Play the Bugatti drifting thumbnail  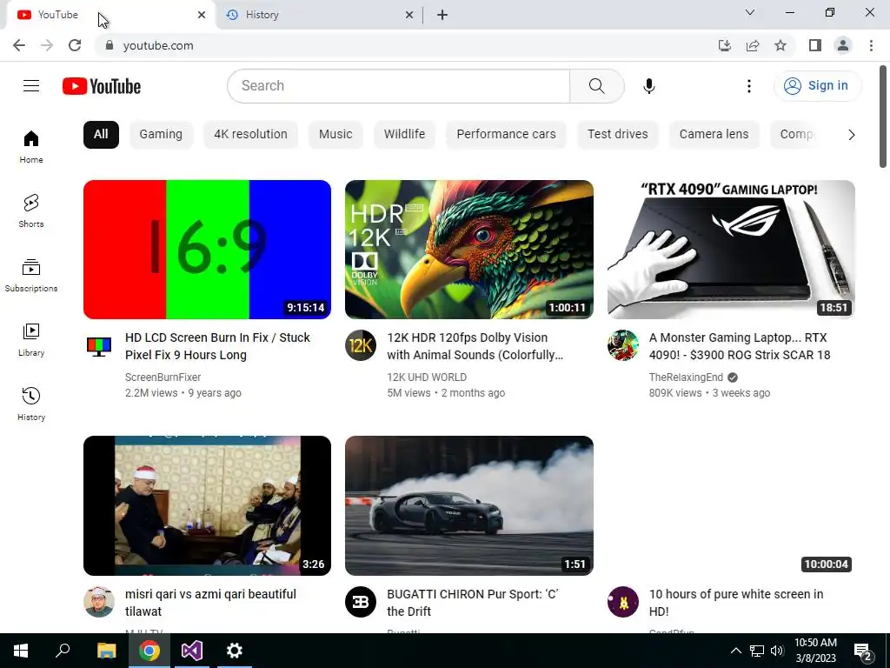click(469, 505)
